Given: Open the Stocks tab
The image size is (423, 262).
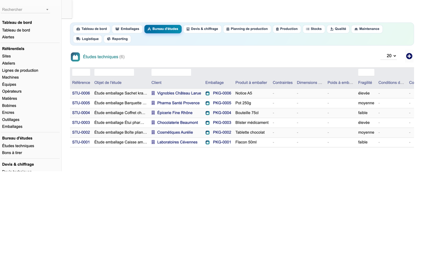Looking at the screenshot, I should (314, 29).
